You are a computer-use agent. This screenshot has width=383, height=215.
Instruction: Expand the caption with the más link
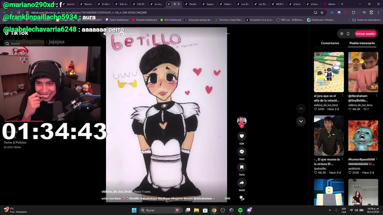click(227, 198)
